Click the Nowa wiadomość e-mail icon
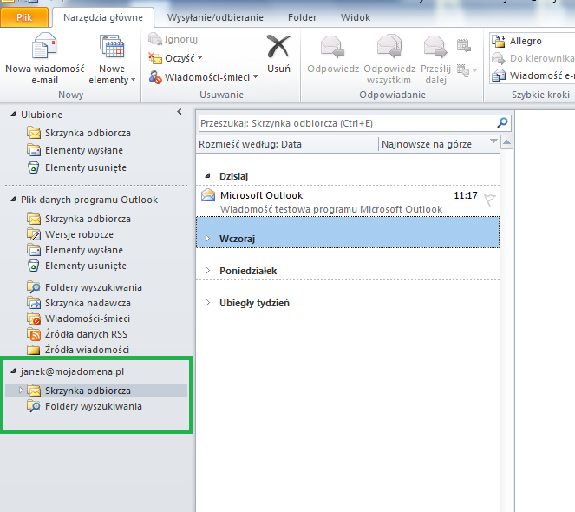The height and width of the screenshot is (512, 575). 44,46
